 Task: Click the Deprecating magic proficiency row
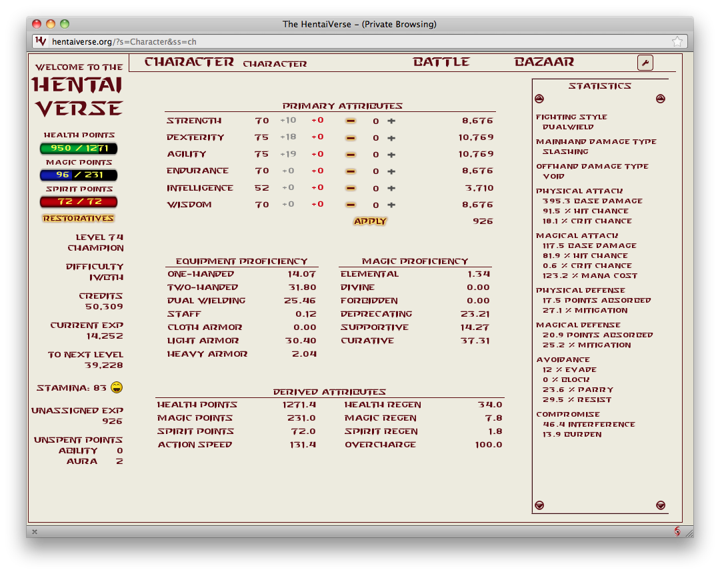pyautogui.click(x=415, y=314)
